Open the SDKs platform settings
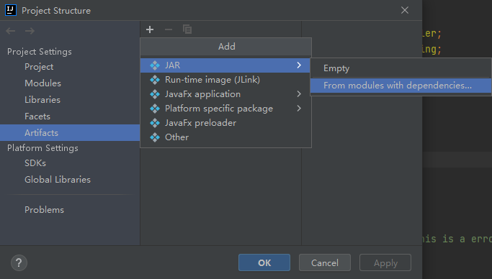The width and height of the screenshot is (492, 279). 35,163
